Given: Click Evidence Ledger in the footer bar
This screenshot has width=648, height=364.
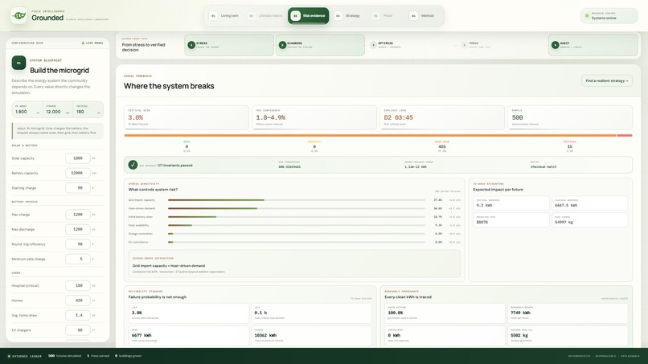Looking at the screenshot, I should coord(24,356).
